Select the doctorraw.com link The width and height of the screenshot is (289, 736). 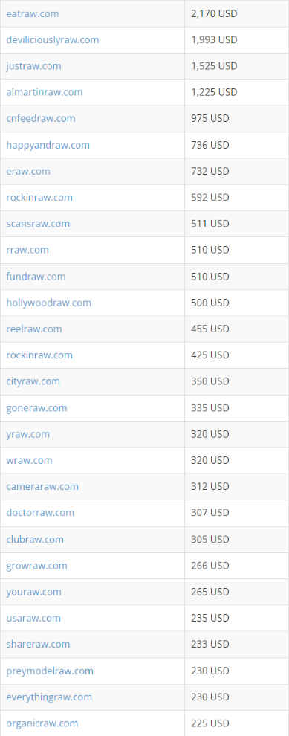point(40,513)
